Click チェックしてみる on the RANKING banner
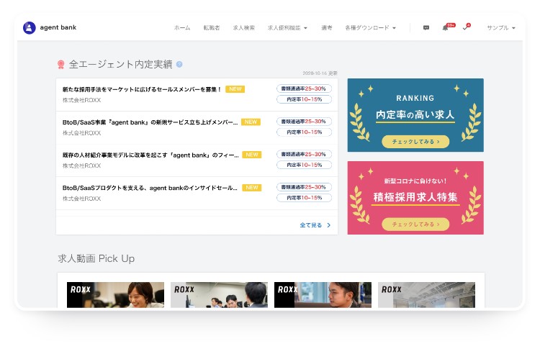This screenshot has height=354, width=540. [415, 142]
